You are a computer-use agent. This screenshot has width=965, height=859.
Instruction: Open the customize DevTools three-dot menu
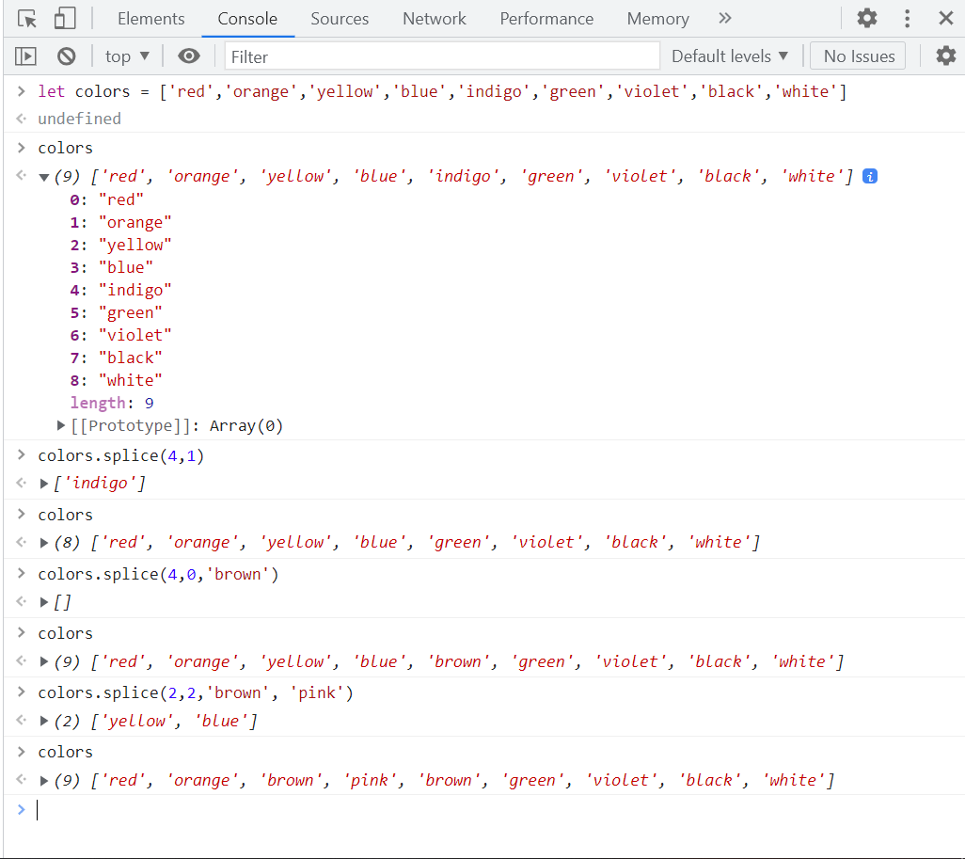click(907, 19)
